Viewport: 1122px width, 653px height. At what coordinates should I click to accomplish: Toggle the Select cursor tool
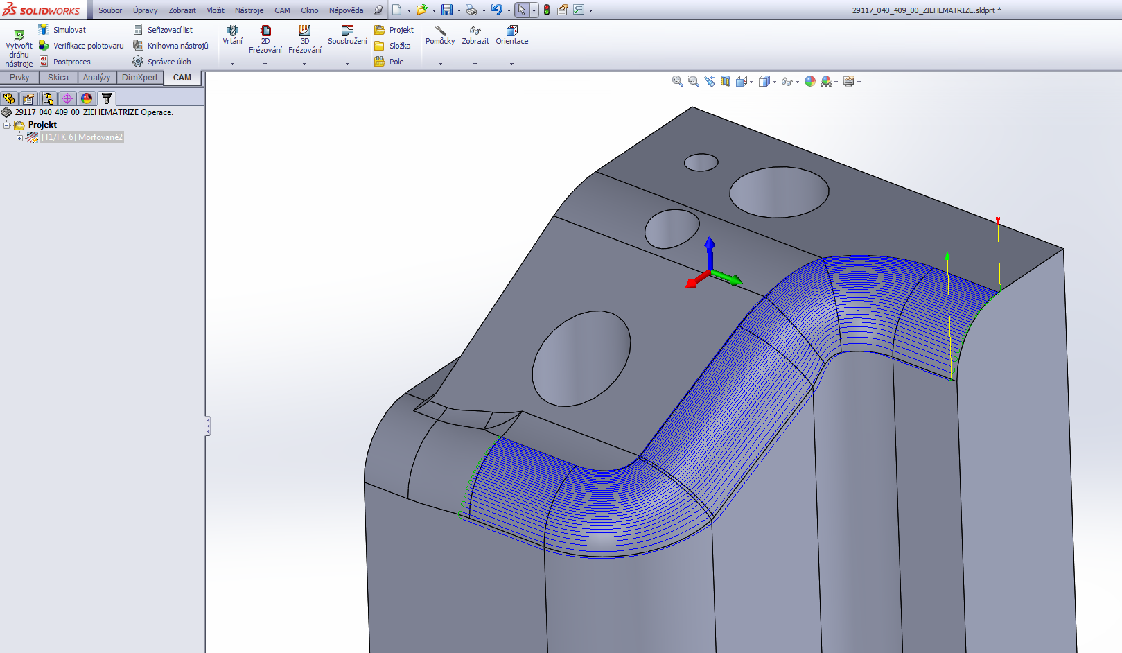point(521,10)
